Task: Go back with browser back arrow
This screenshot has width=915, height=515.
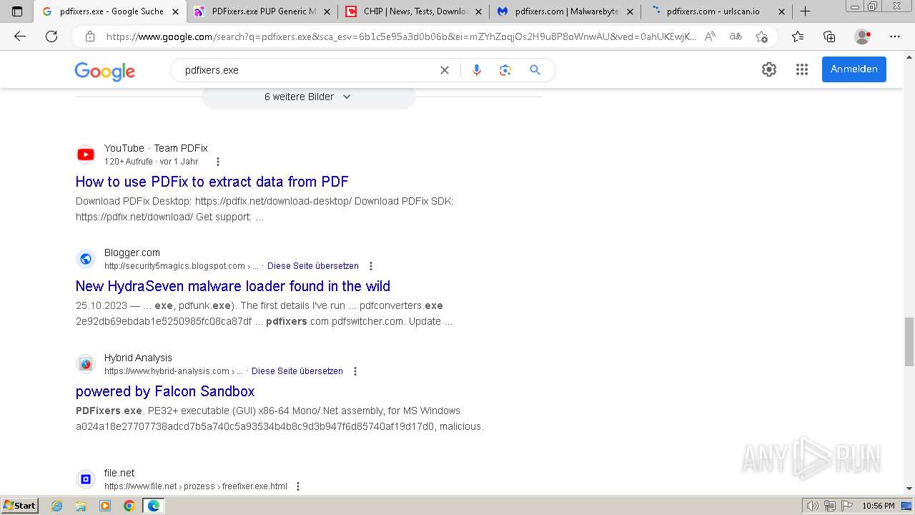Action: click(x=20, y=36)
